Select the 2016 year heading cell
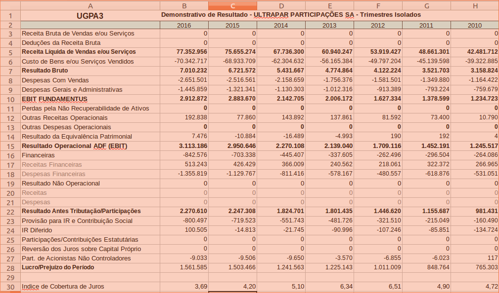This screenshot has width=499, height=293. click(184, 25)
